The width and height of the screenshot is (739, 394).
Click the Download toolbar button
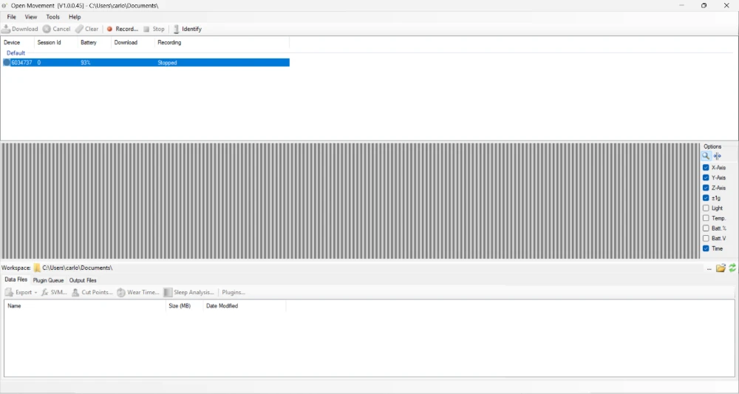[x=20, y=29]
